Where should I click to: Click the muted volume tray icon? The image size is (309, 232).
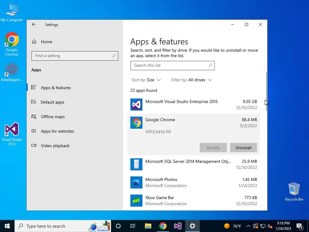[270, 226]
